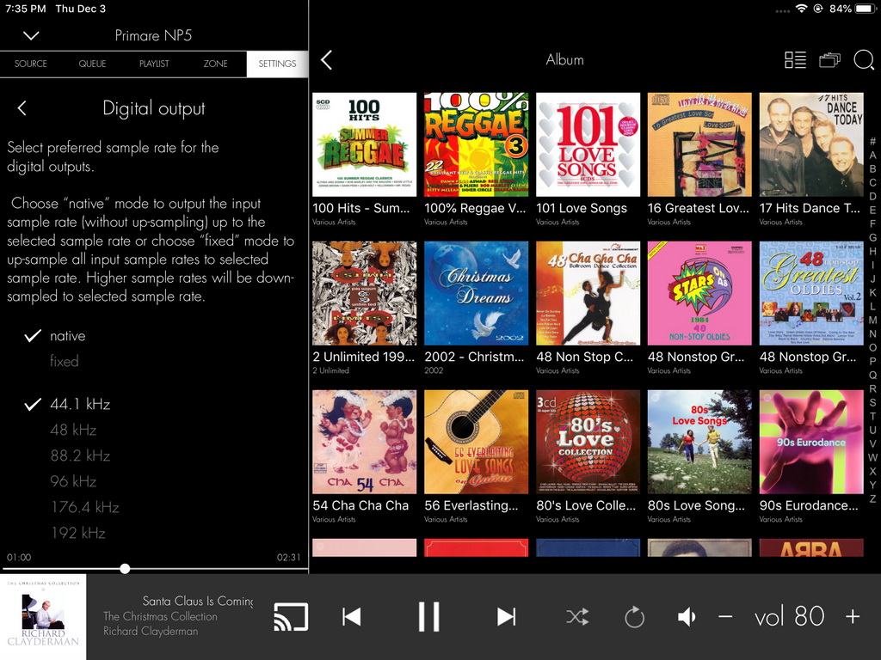Screen dimensions: 881x660
Task: Open the SOURCE tab
Action: click(x=31, y=64)
